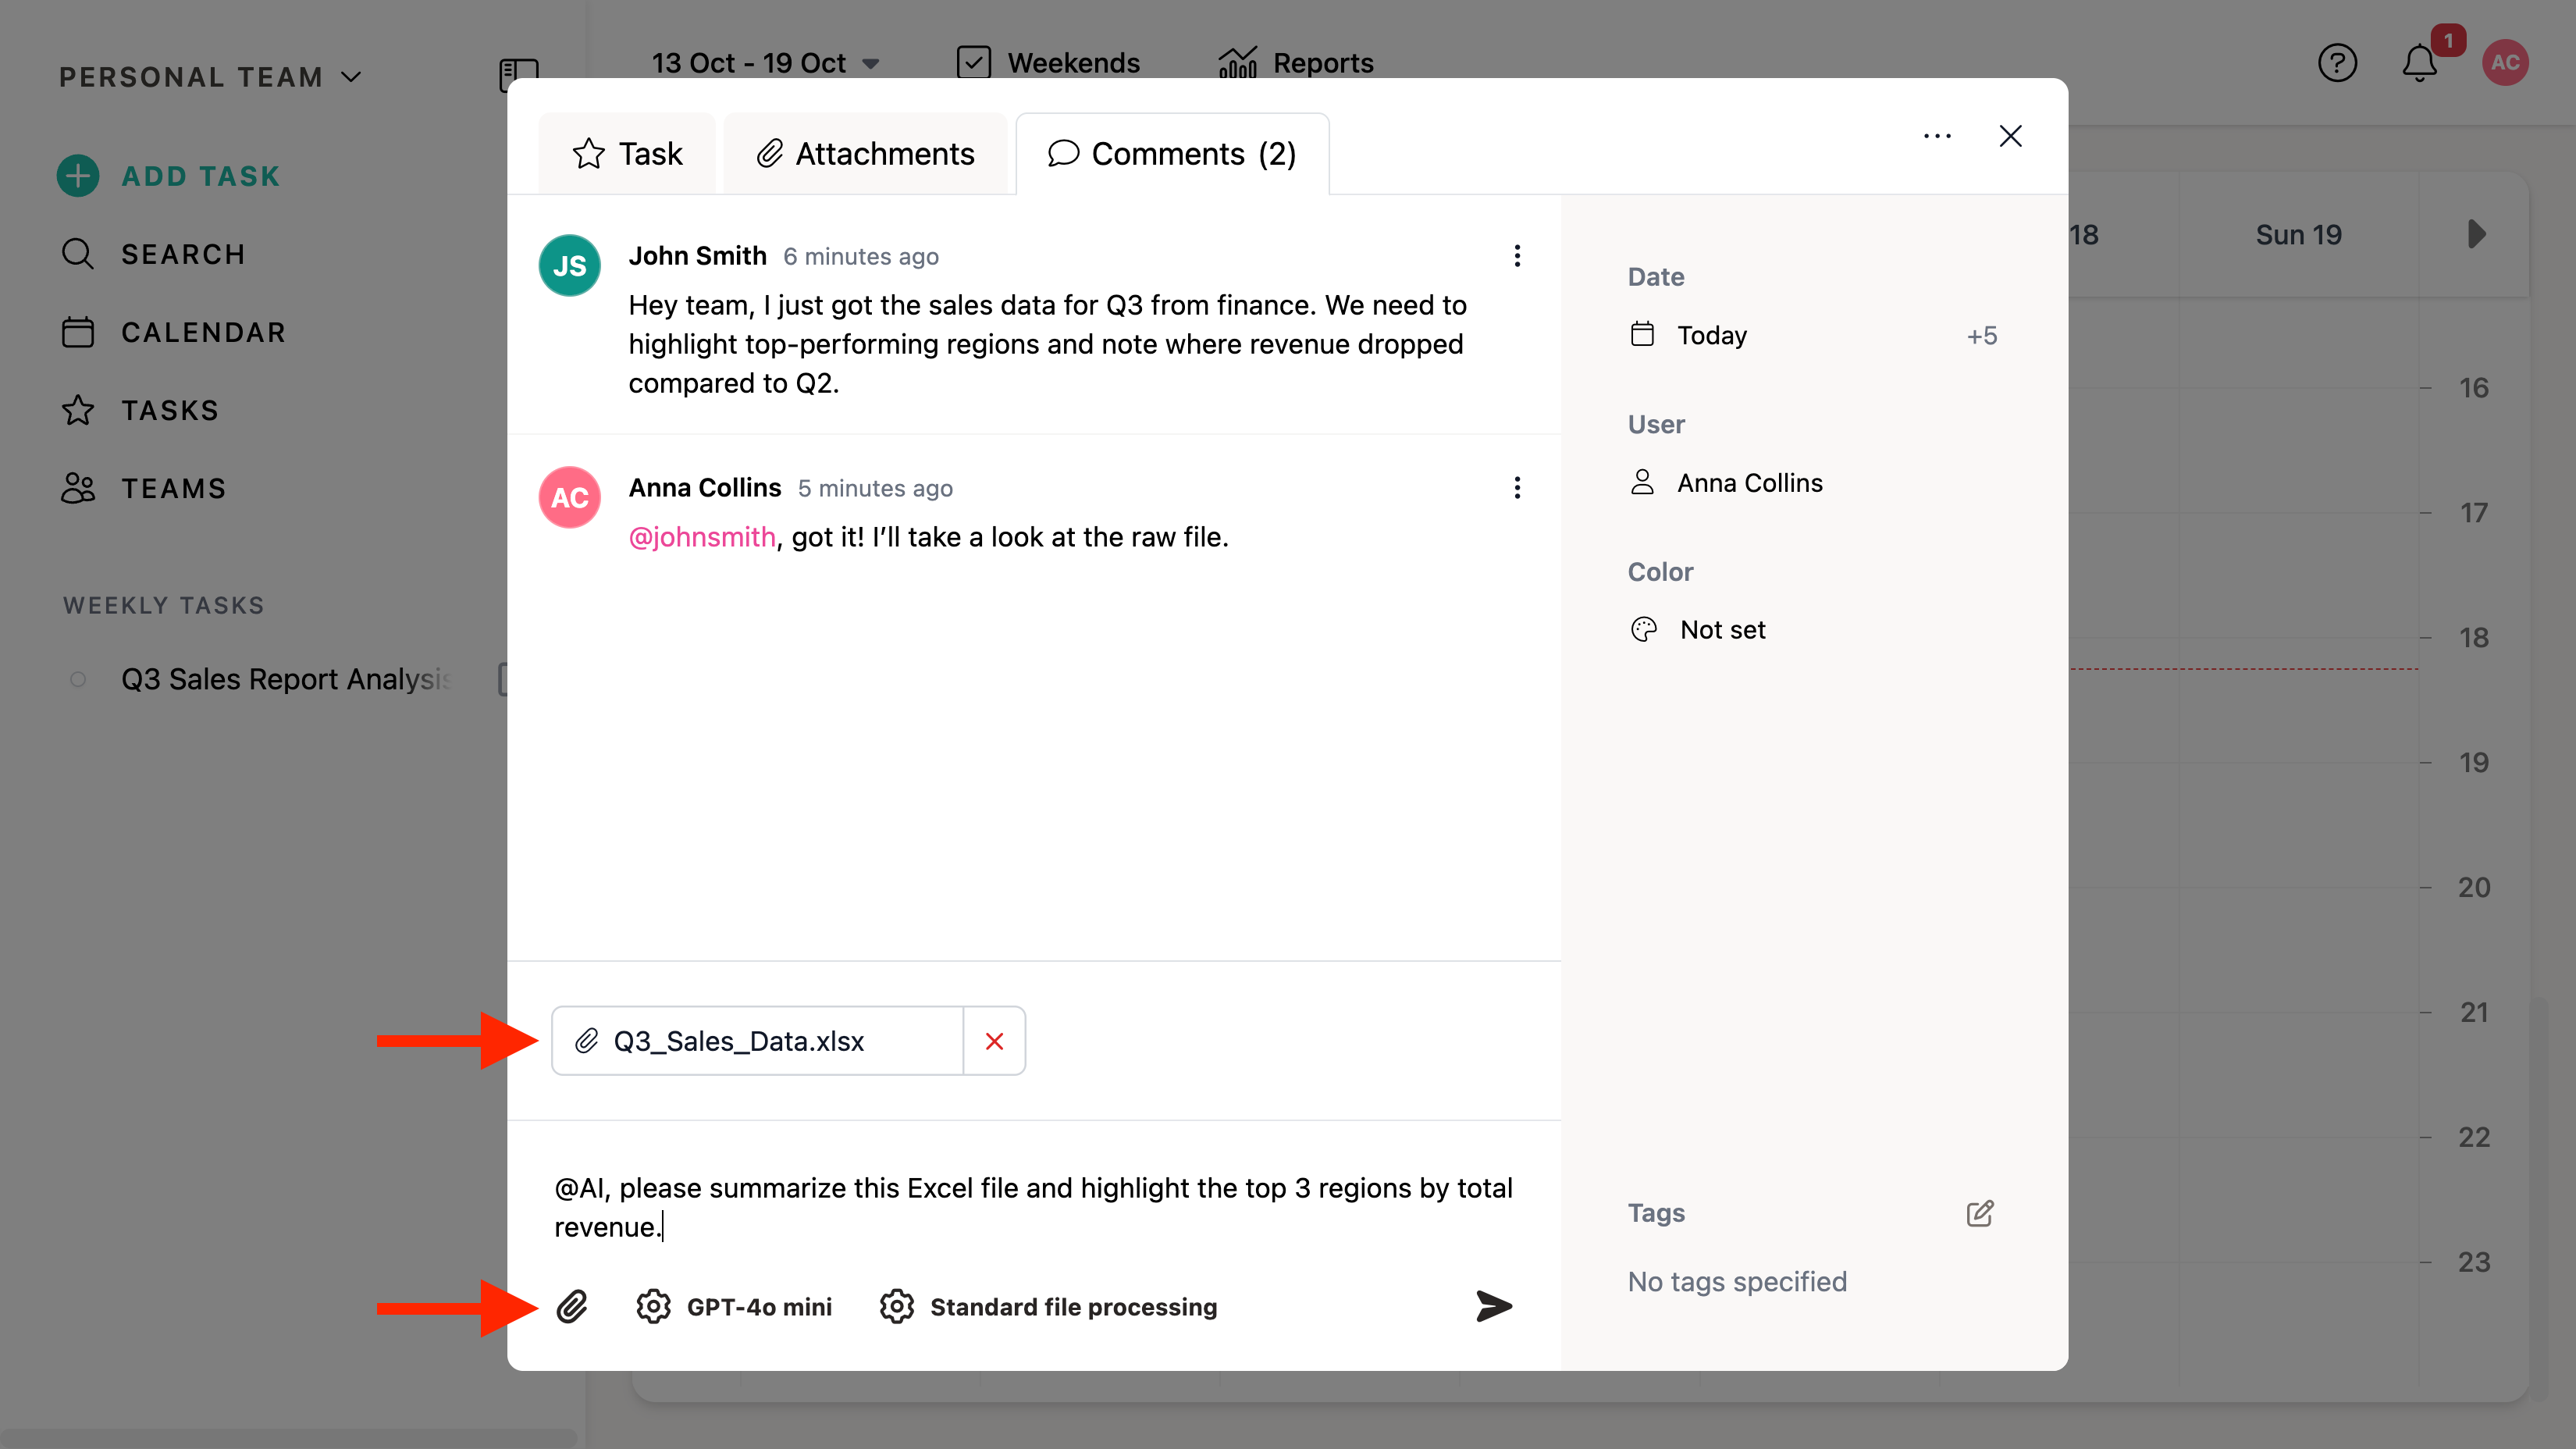Open modal three-dot more options
The width and height of the screenshot is (2576, 1449).
click(1937, 136)
